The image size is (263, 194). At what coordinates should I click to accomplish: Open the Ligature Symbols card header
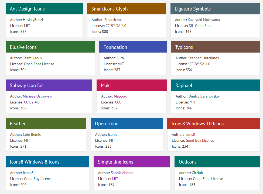[x=215, y=9]
